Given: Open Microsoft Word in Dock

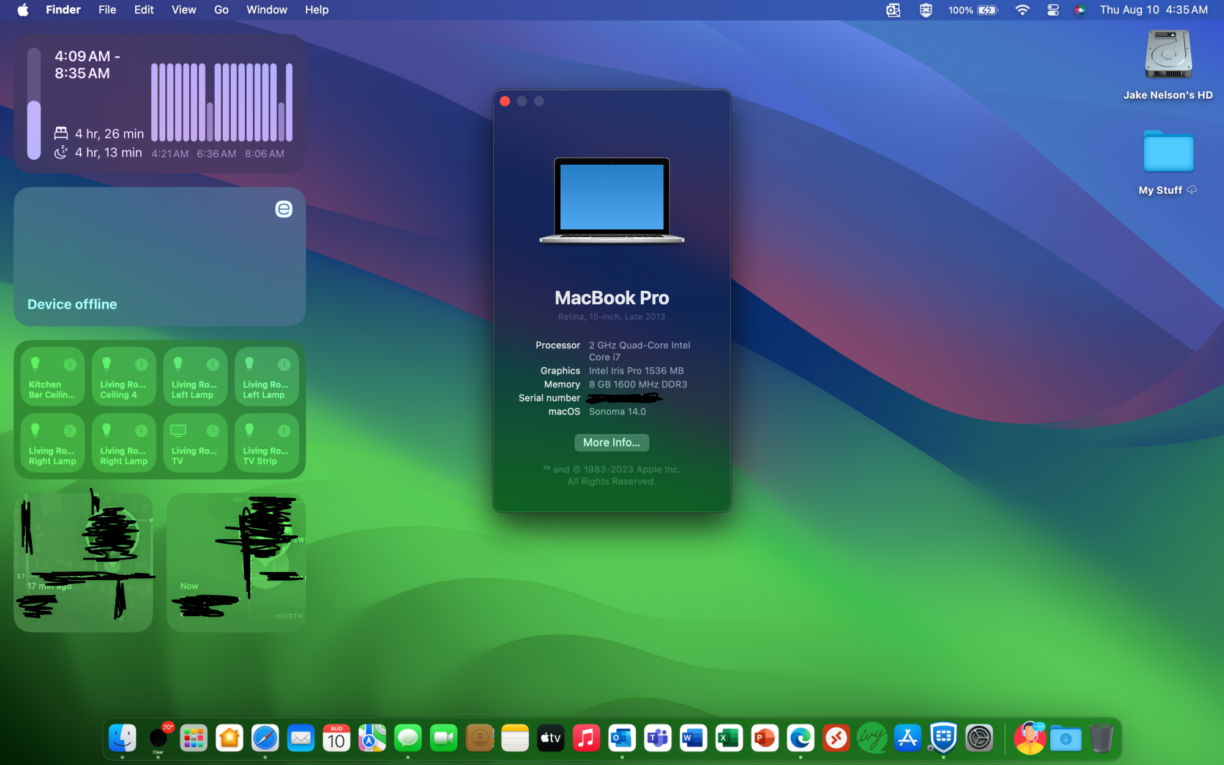Looking at the screenshot, I should point(693,738).
